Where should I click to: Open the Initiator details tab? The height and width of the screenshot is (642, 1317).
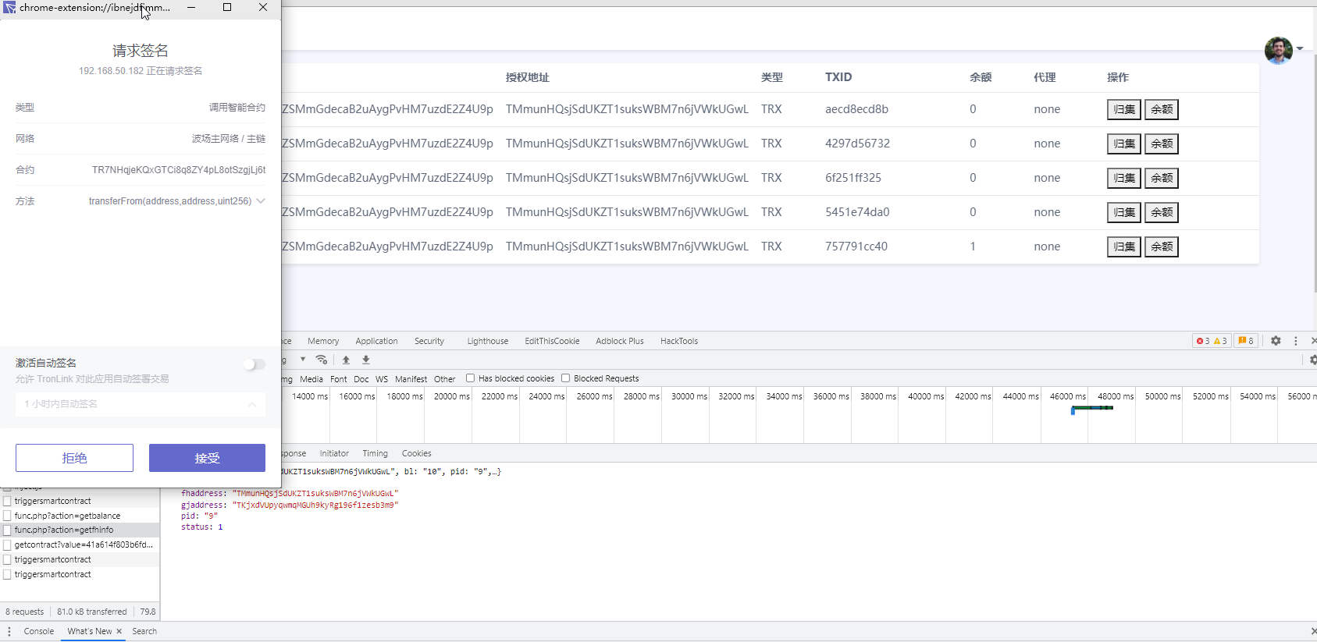click(x=334, y=453)
